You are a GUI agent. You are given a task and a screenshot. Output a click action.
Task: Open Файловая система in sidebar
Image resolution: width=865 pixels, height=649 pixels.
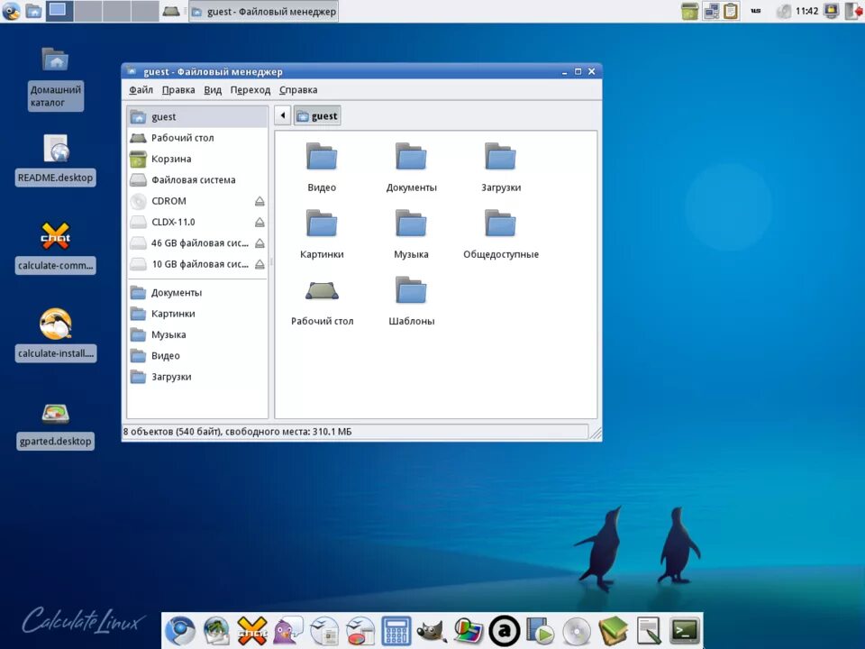tap(197, 179)
